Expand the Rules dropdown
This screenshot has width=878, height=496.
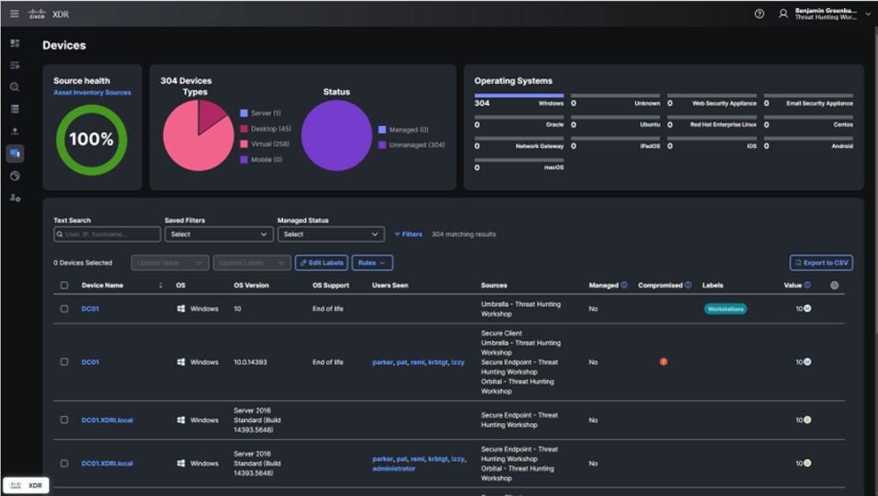click(371, 263)
